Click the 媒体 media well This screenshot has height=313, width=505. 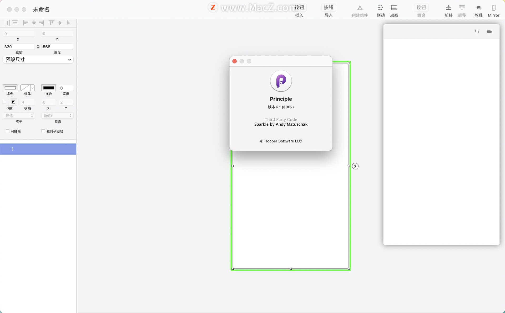[25, 88]
